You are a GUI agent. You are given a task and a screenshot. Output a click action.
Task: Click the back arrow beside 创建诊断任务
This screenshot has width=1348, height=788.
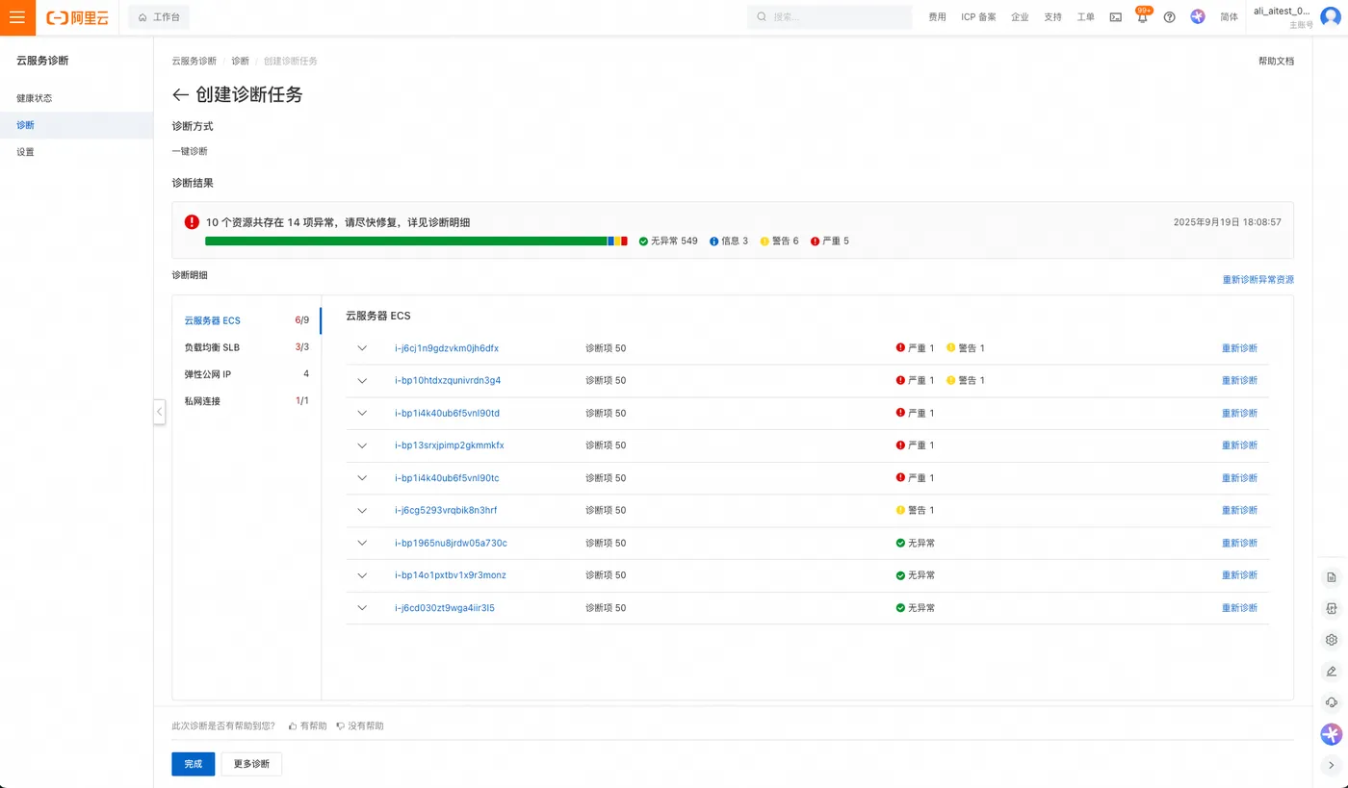180,94
